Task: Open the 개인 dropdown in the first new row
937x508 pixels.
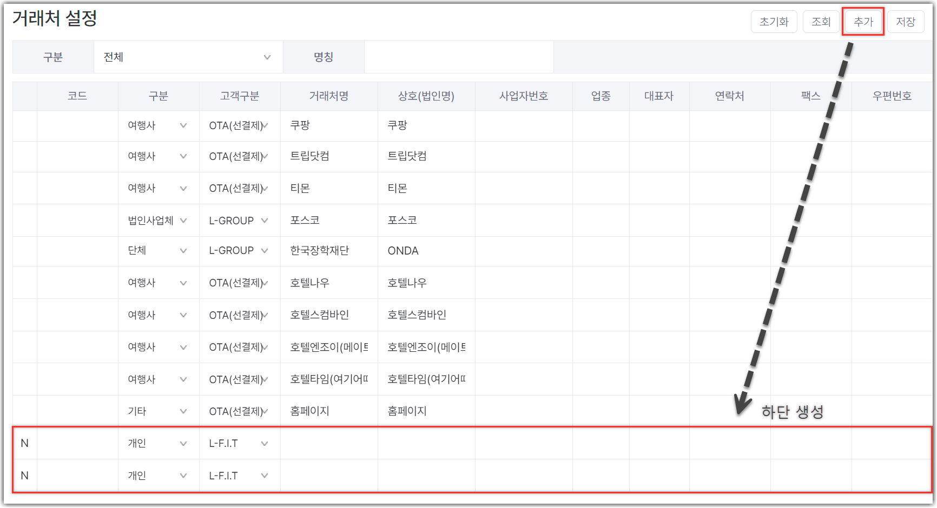Action: (x=158, y=443)
